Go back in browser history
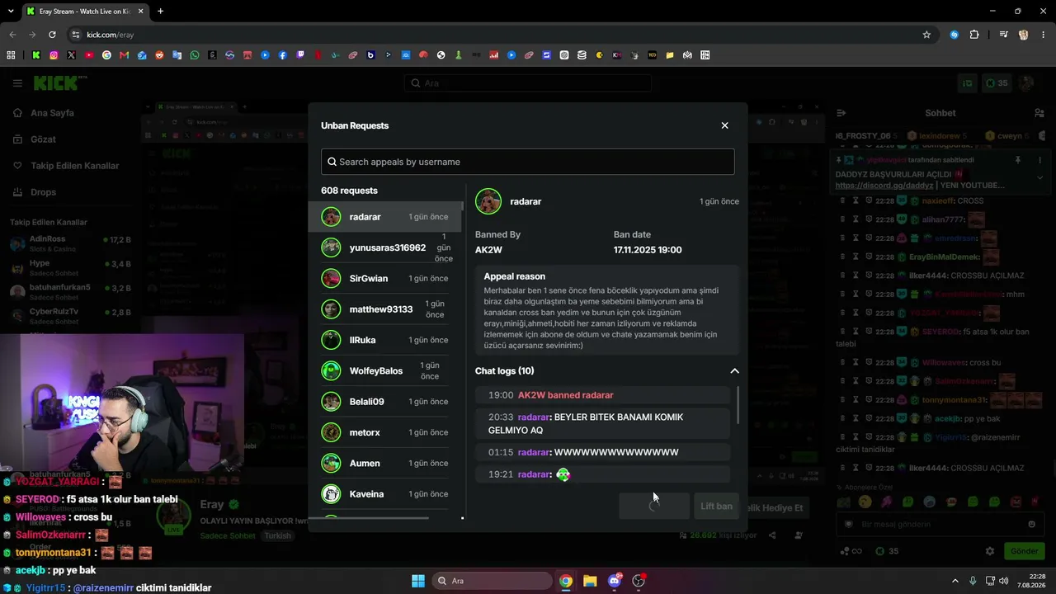 (x=12, y=35)
